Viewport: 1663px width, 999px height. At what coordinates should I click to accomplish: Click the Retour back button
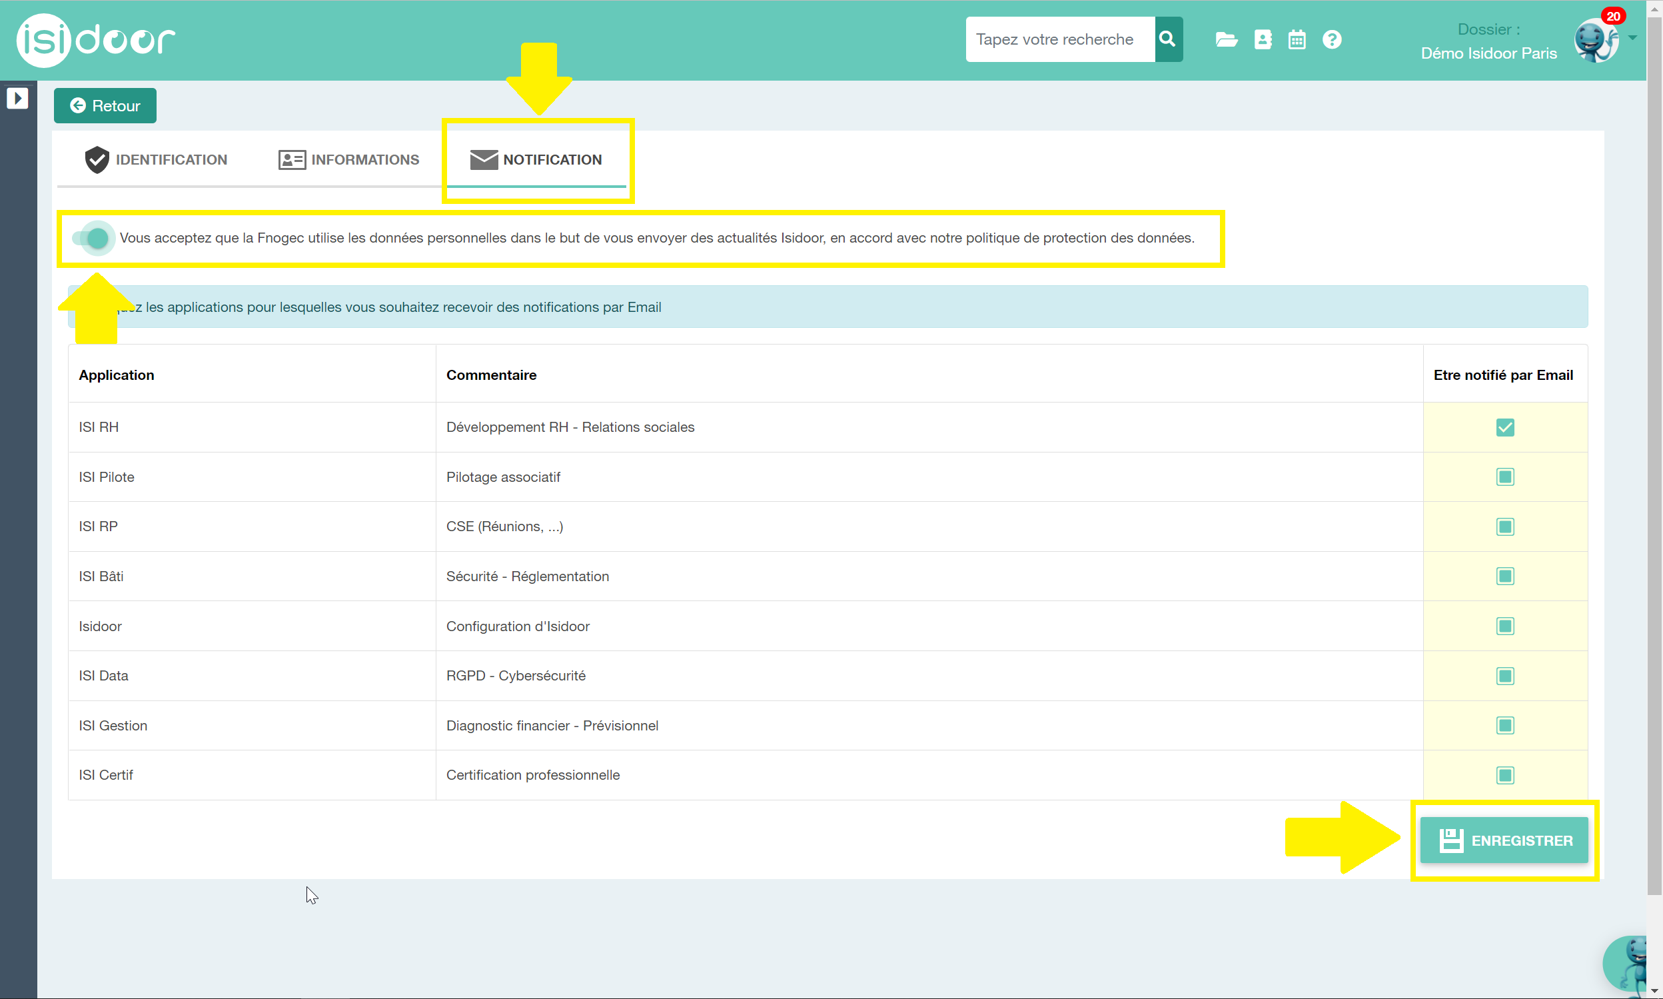pos(105,106)
